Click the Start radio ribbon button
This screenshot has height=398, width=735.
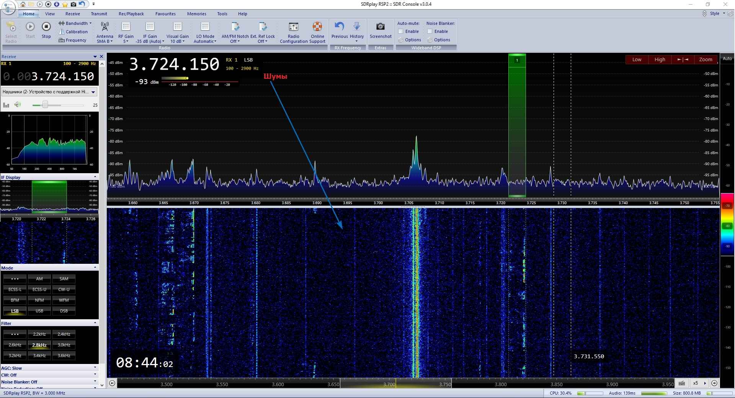point(30,30)
